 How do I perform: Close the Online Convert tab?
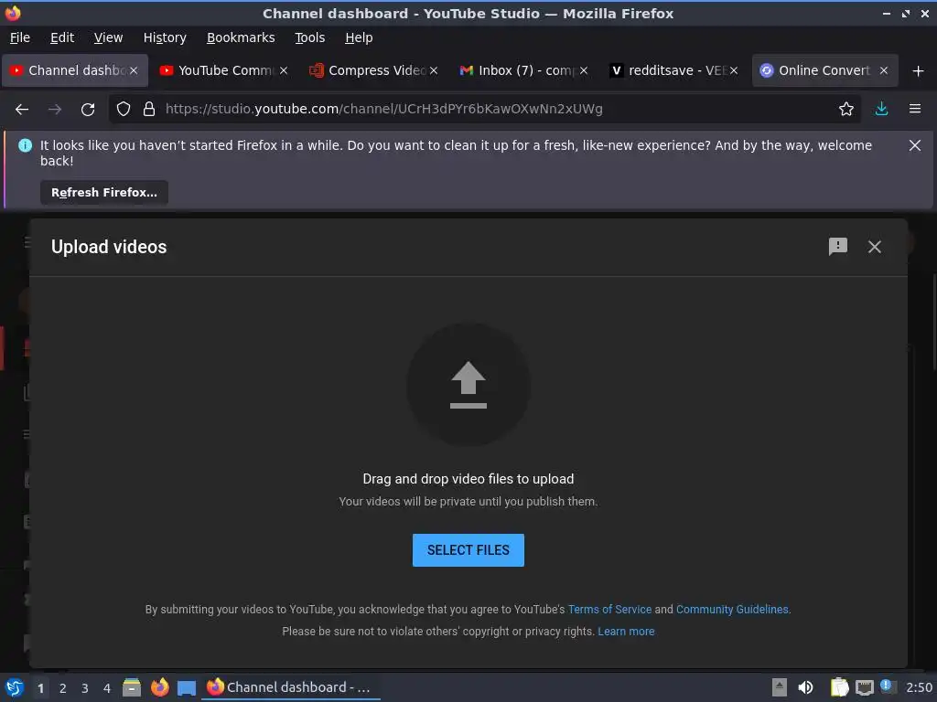(x=884, y=70)
